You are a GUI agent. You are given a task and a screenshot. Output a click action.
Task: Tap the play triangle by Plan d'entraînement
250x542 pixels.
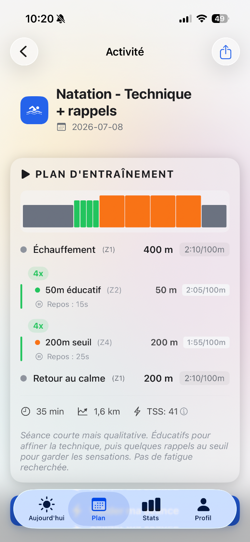point(26,174)
